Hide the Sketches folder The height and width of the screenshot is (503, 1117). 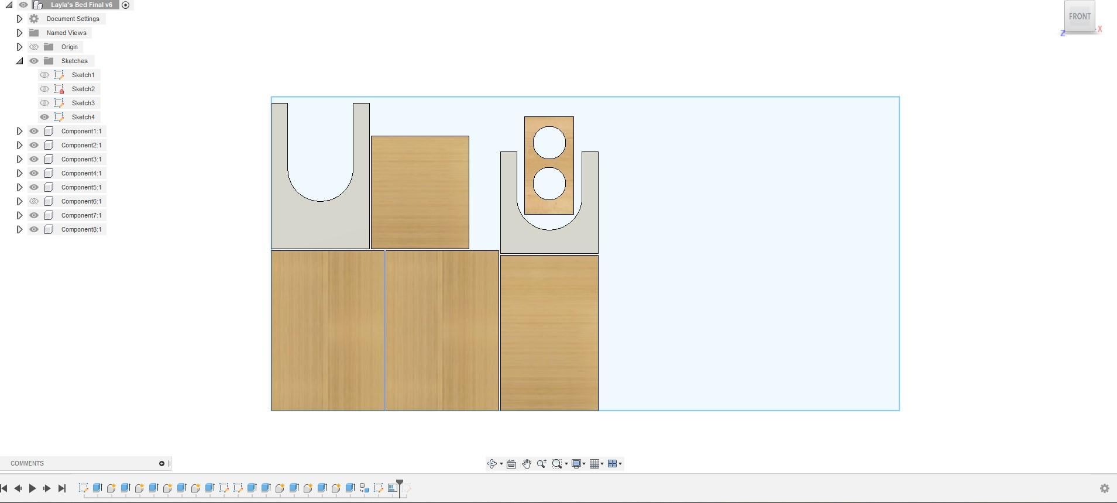[34, 61]
